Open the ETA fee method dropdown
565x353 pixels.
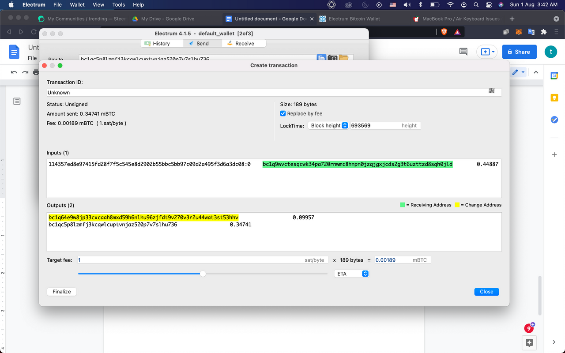[351, 274]
